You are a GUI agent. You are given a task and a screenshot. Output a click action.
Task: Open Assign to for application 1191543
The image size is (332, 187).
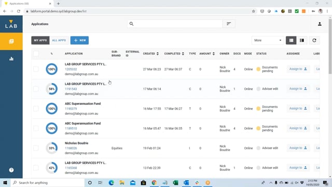[298, 89]
